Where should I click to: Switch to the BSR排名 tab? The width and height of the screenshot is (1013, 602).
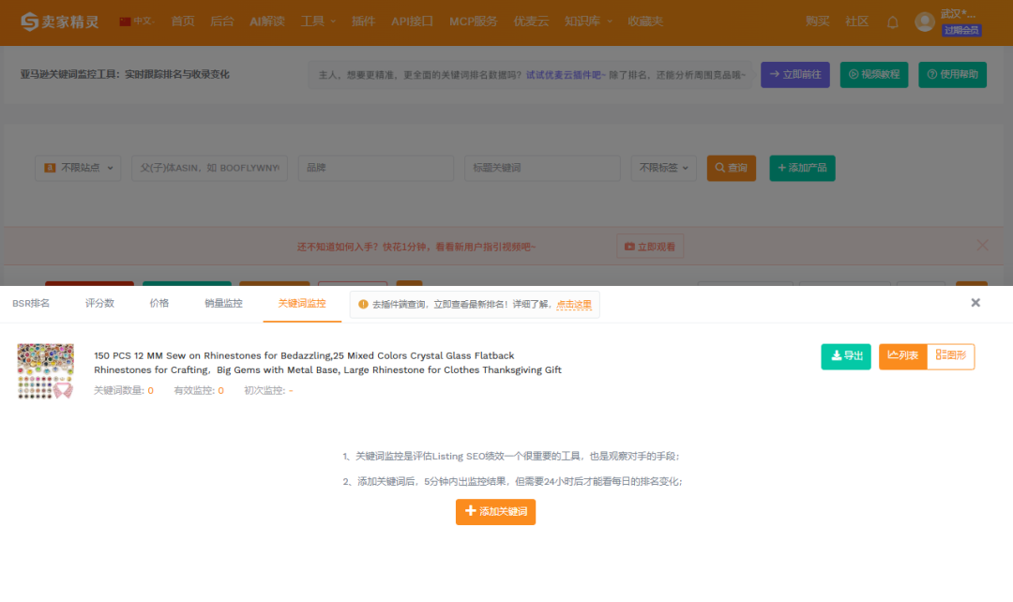coord(31,303)
